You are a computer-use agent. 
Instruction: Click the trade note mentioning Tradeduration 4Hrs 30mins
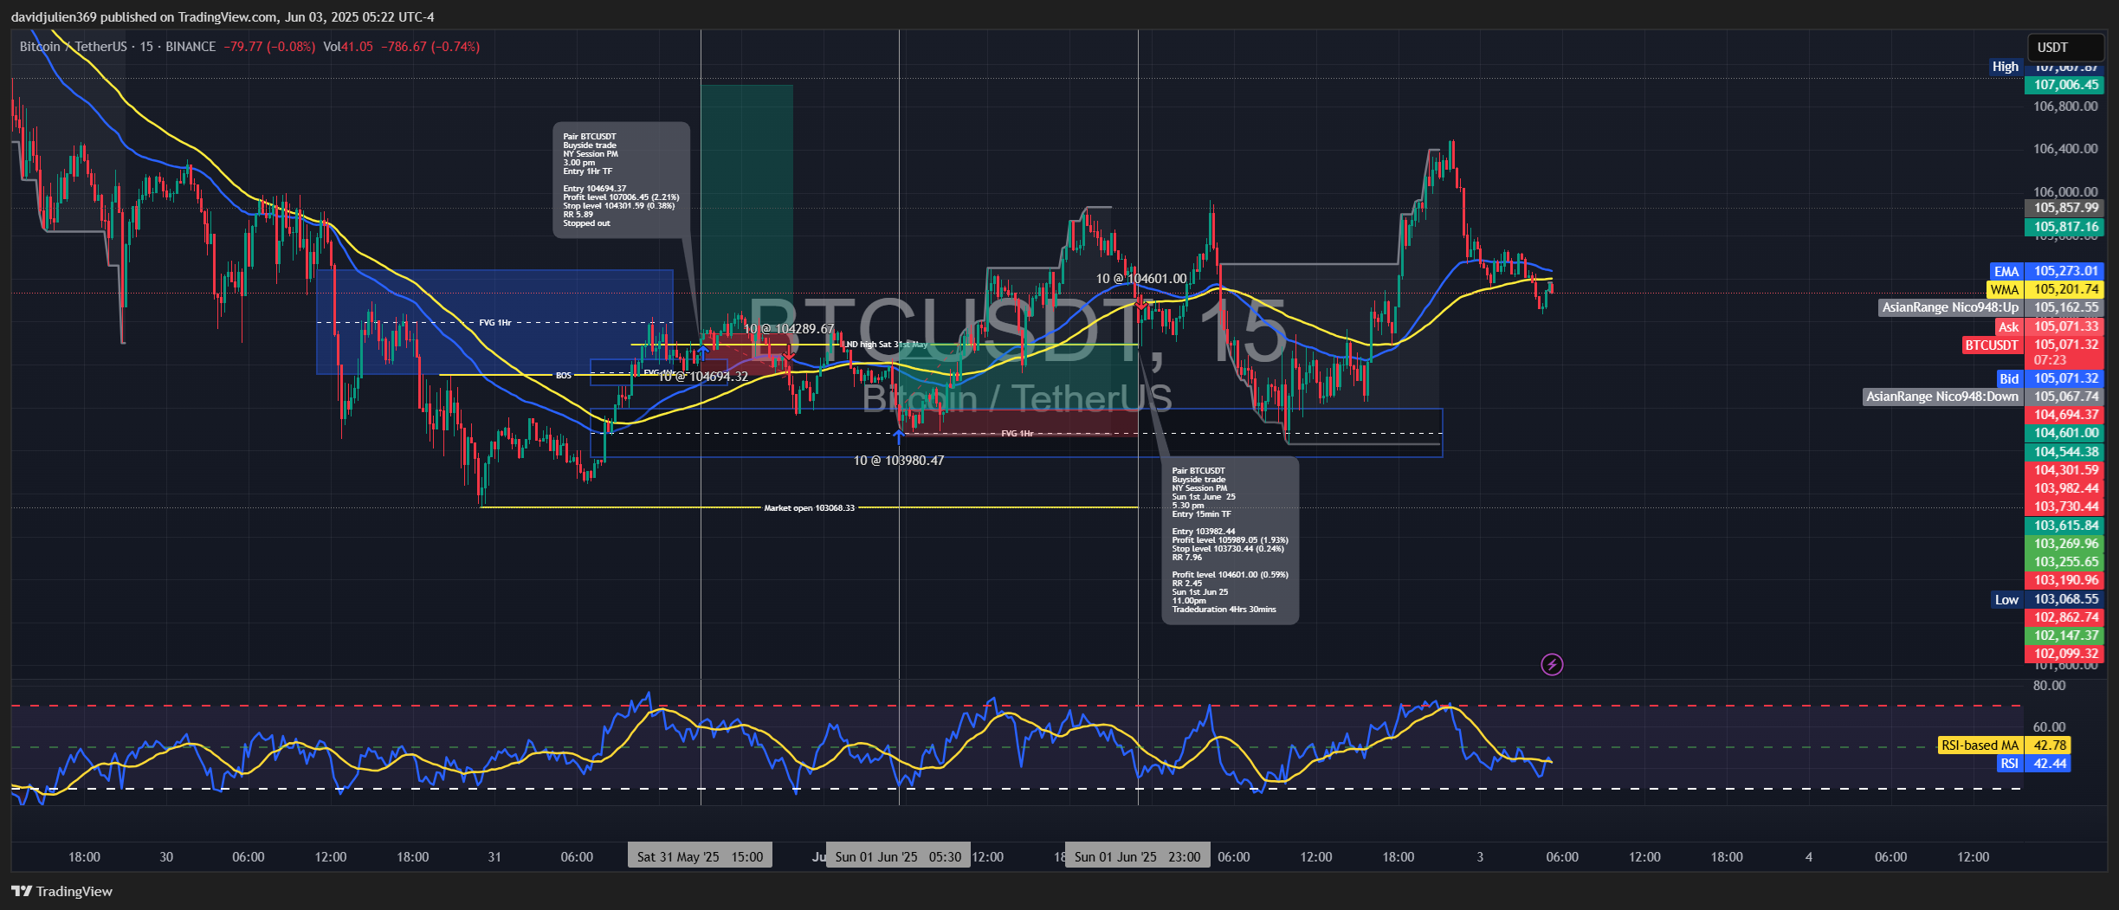[x=1230, y=540]
